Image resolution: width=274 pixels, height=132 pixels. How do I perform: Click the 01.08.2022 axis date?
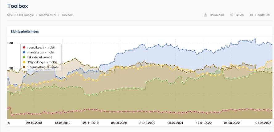[232, 123]
